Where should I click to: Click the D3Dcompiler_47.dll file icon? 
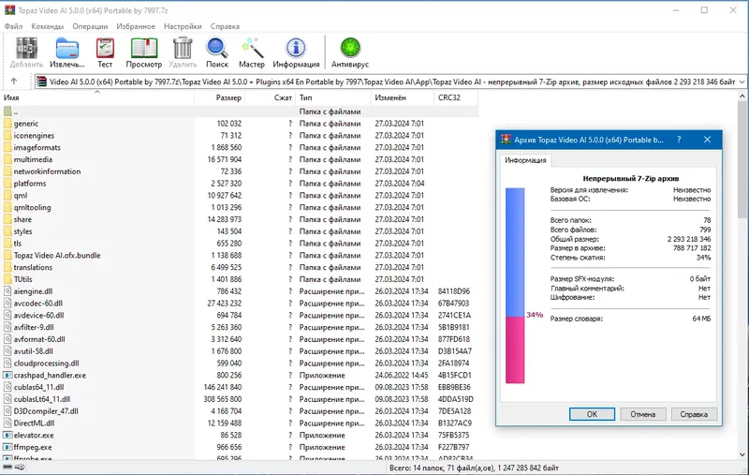[7, 411]
